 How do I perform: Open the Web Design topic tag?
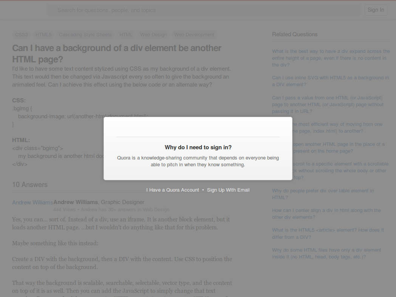(153, 35)
